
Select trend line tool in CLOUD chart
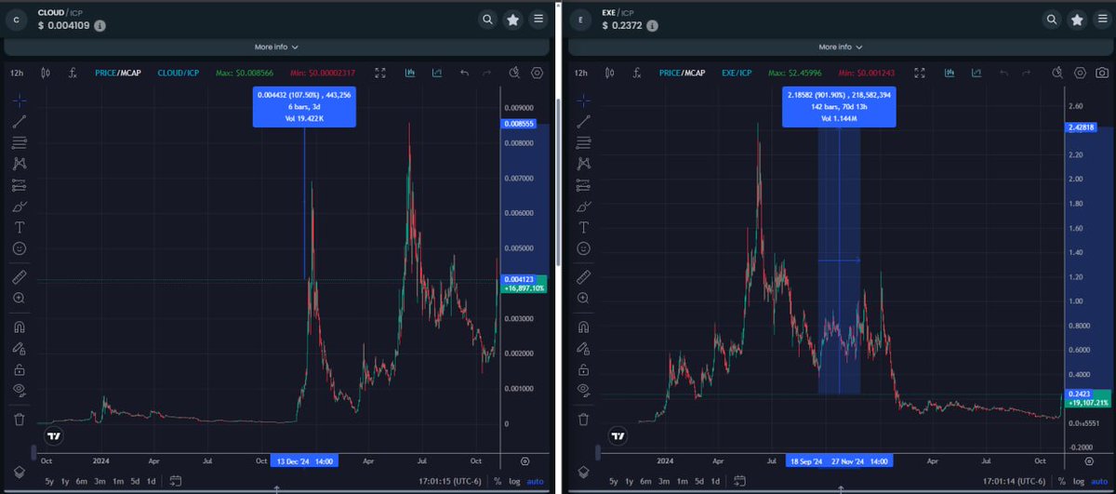tap(20, 121)
